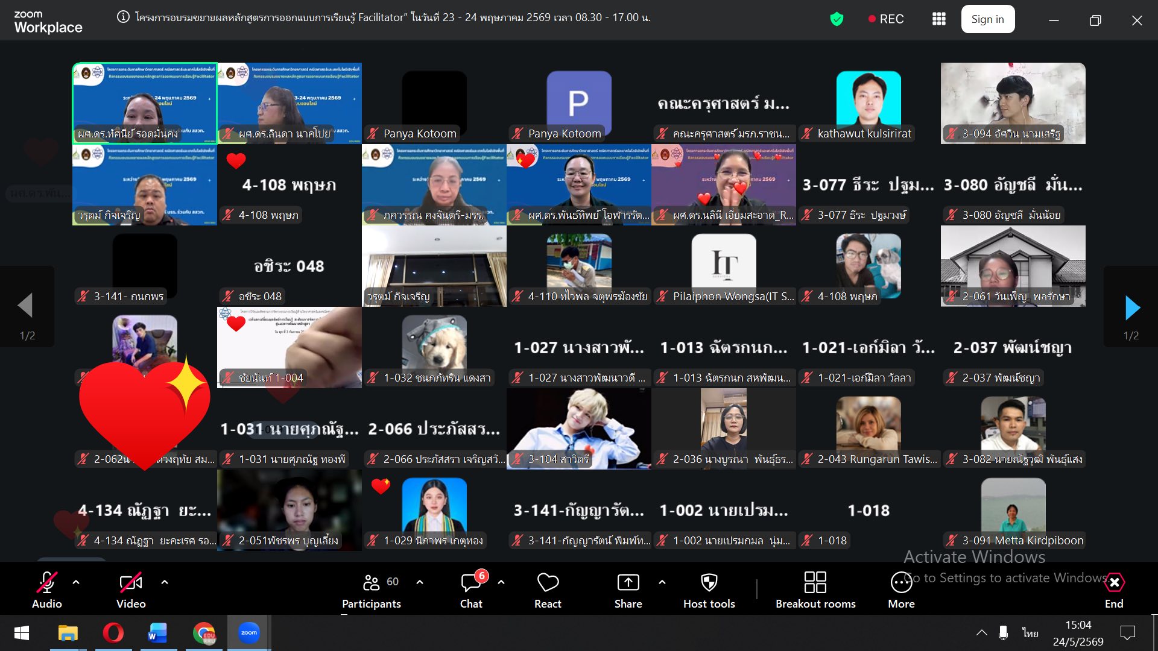
Task: Click the 2-066 participant tile
Action: tap(434, 429)
